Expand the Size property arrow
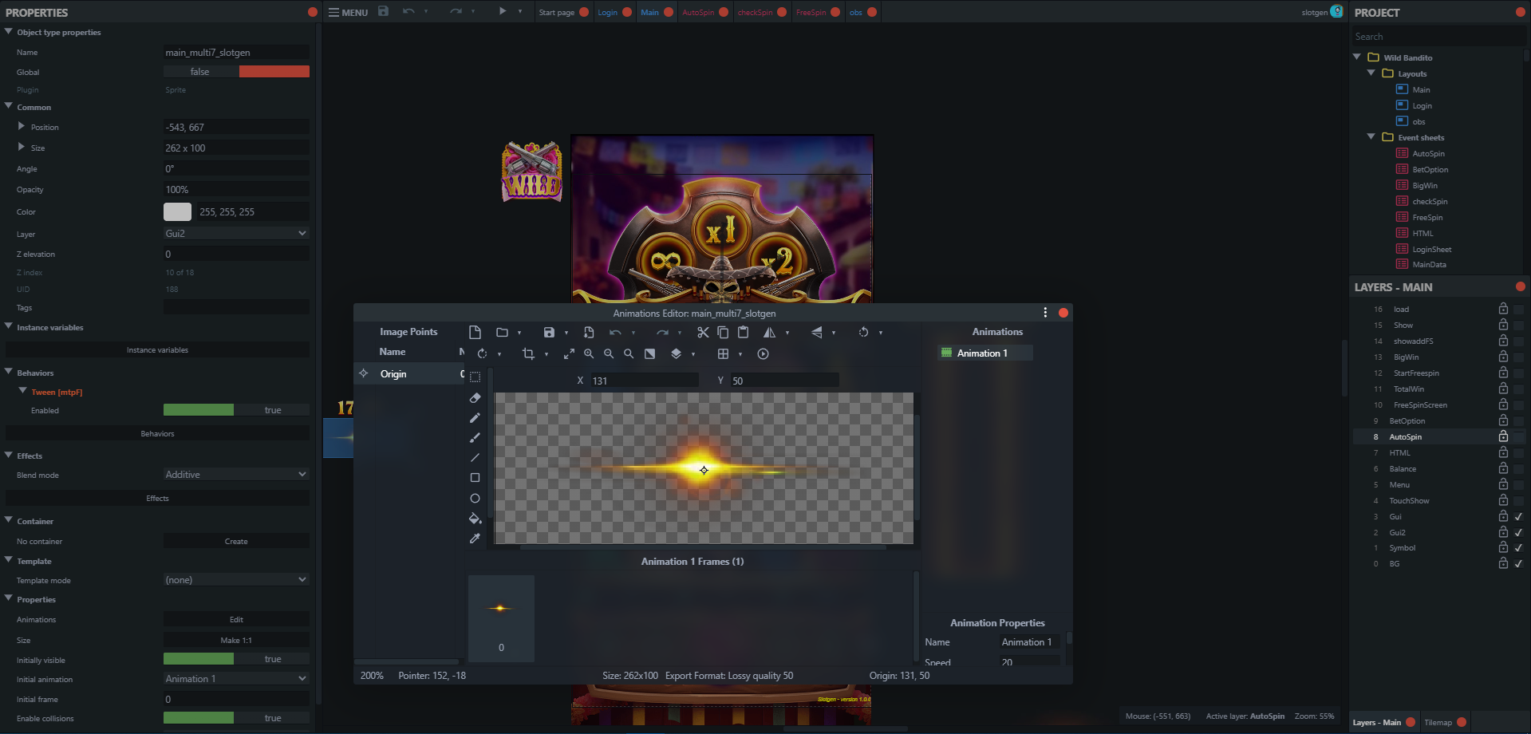 pos(22,147)
